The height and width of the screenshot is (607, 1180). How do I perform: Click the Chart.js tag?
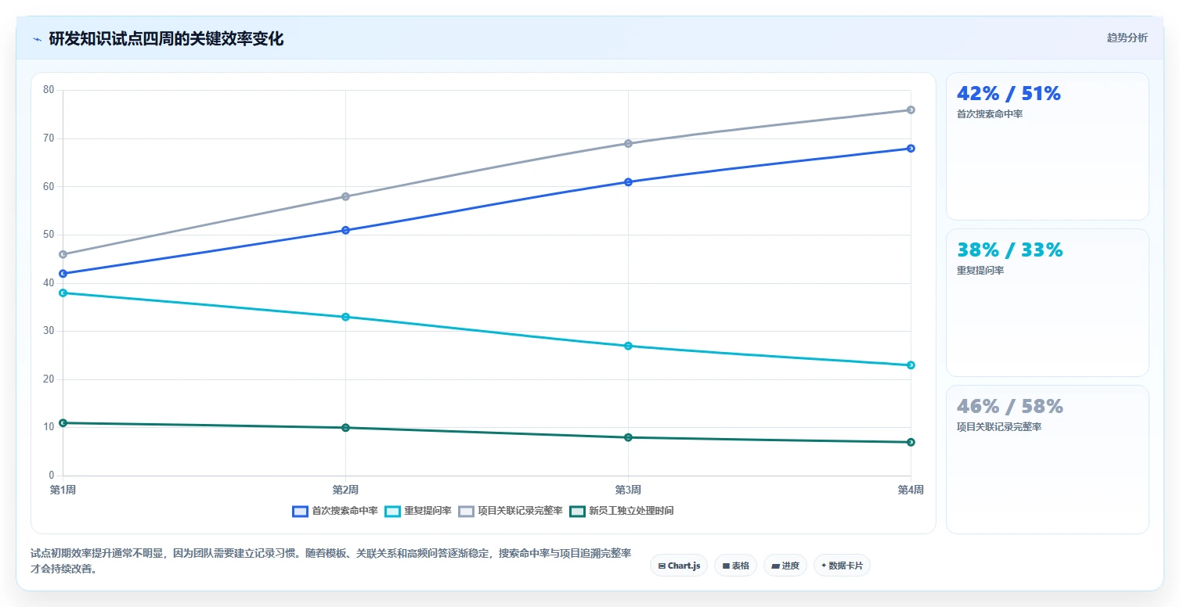pos(679,566)
